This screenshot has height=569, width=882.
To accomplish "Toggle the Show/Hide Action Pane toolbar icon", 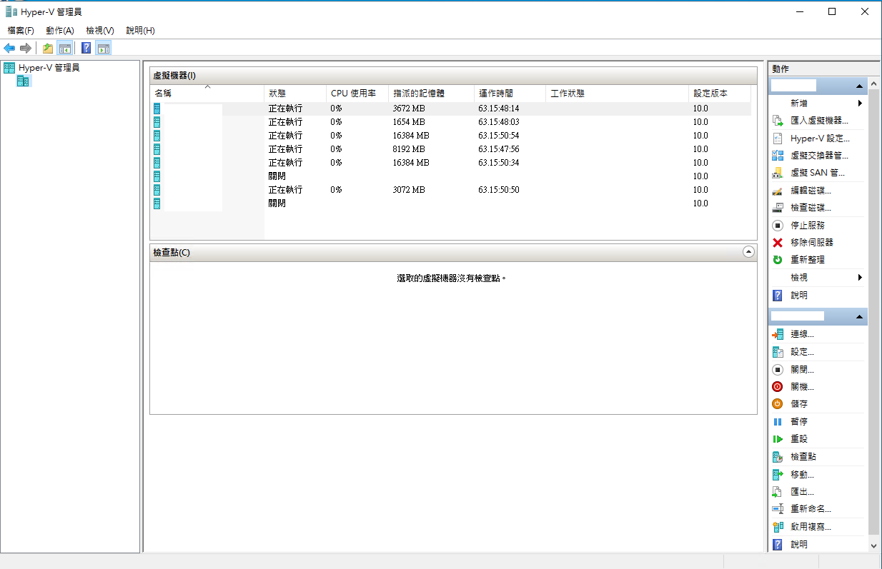I will (x=104, y=48).
